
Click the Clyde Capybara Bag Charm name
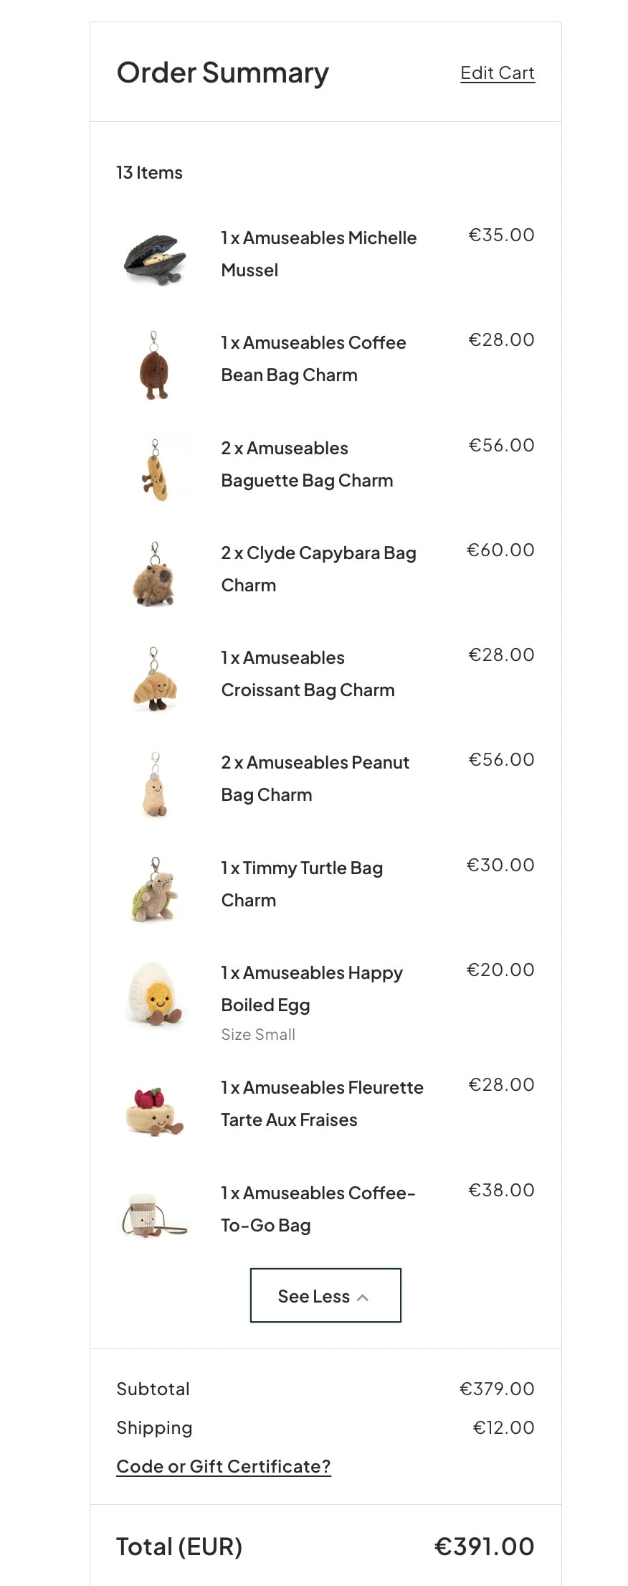point(318,568)
